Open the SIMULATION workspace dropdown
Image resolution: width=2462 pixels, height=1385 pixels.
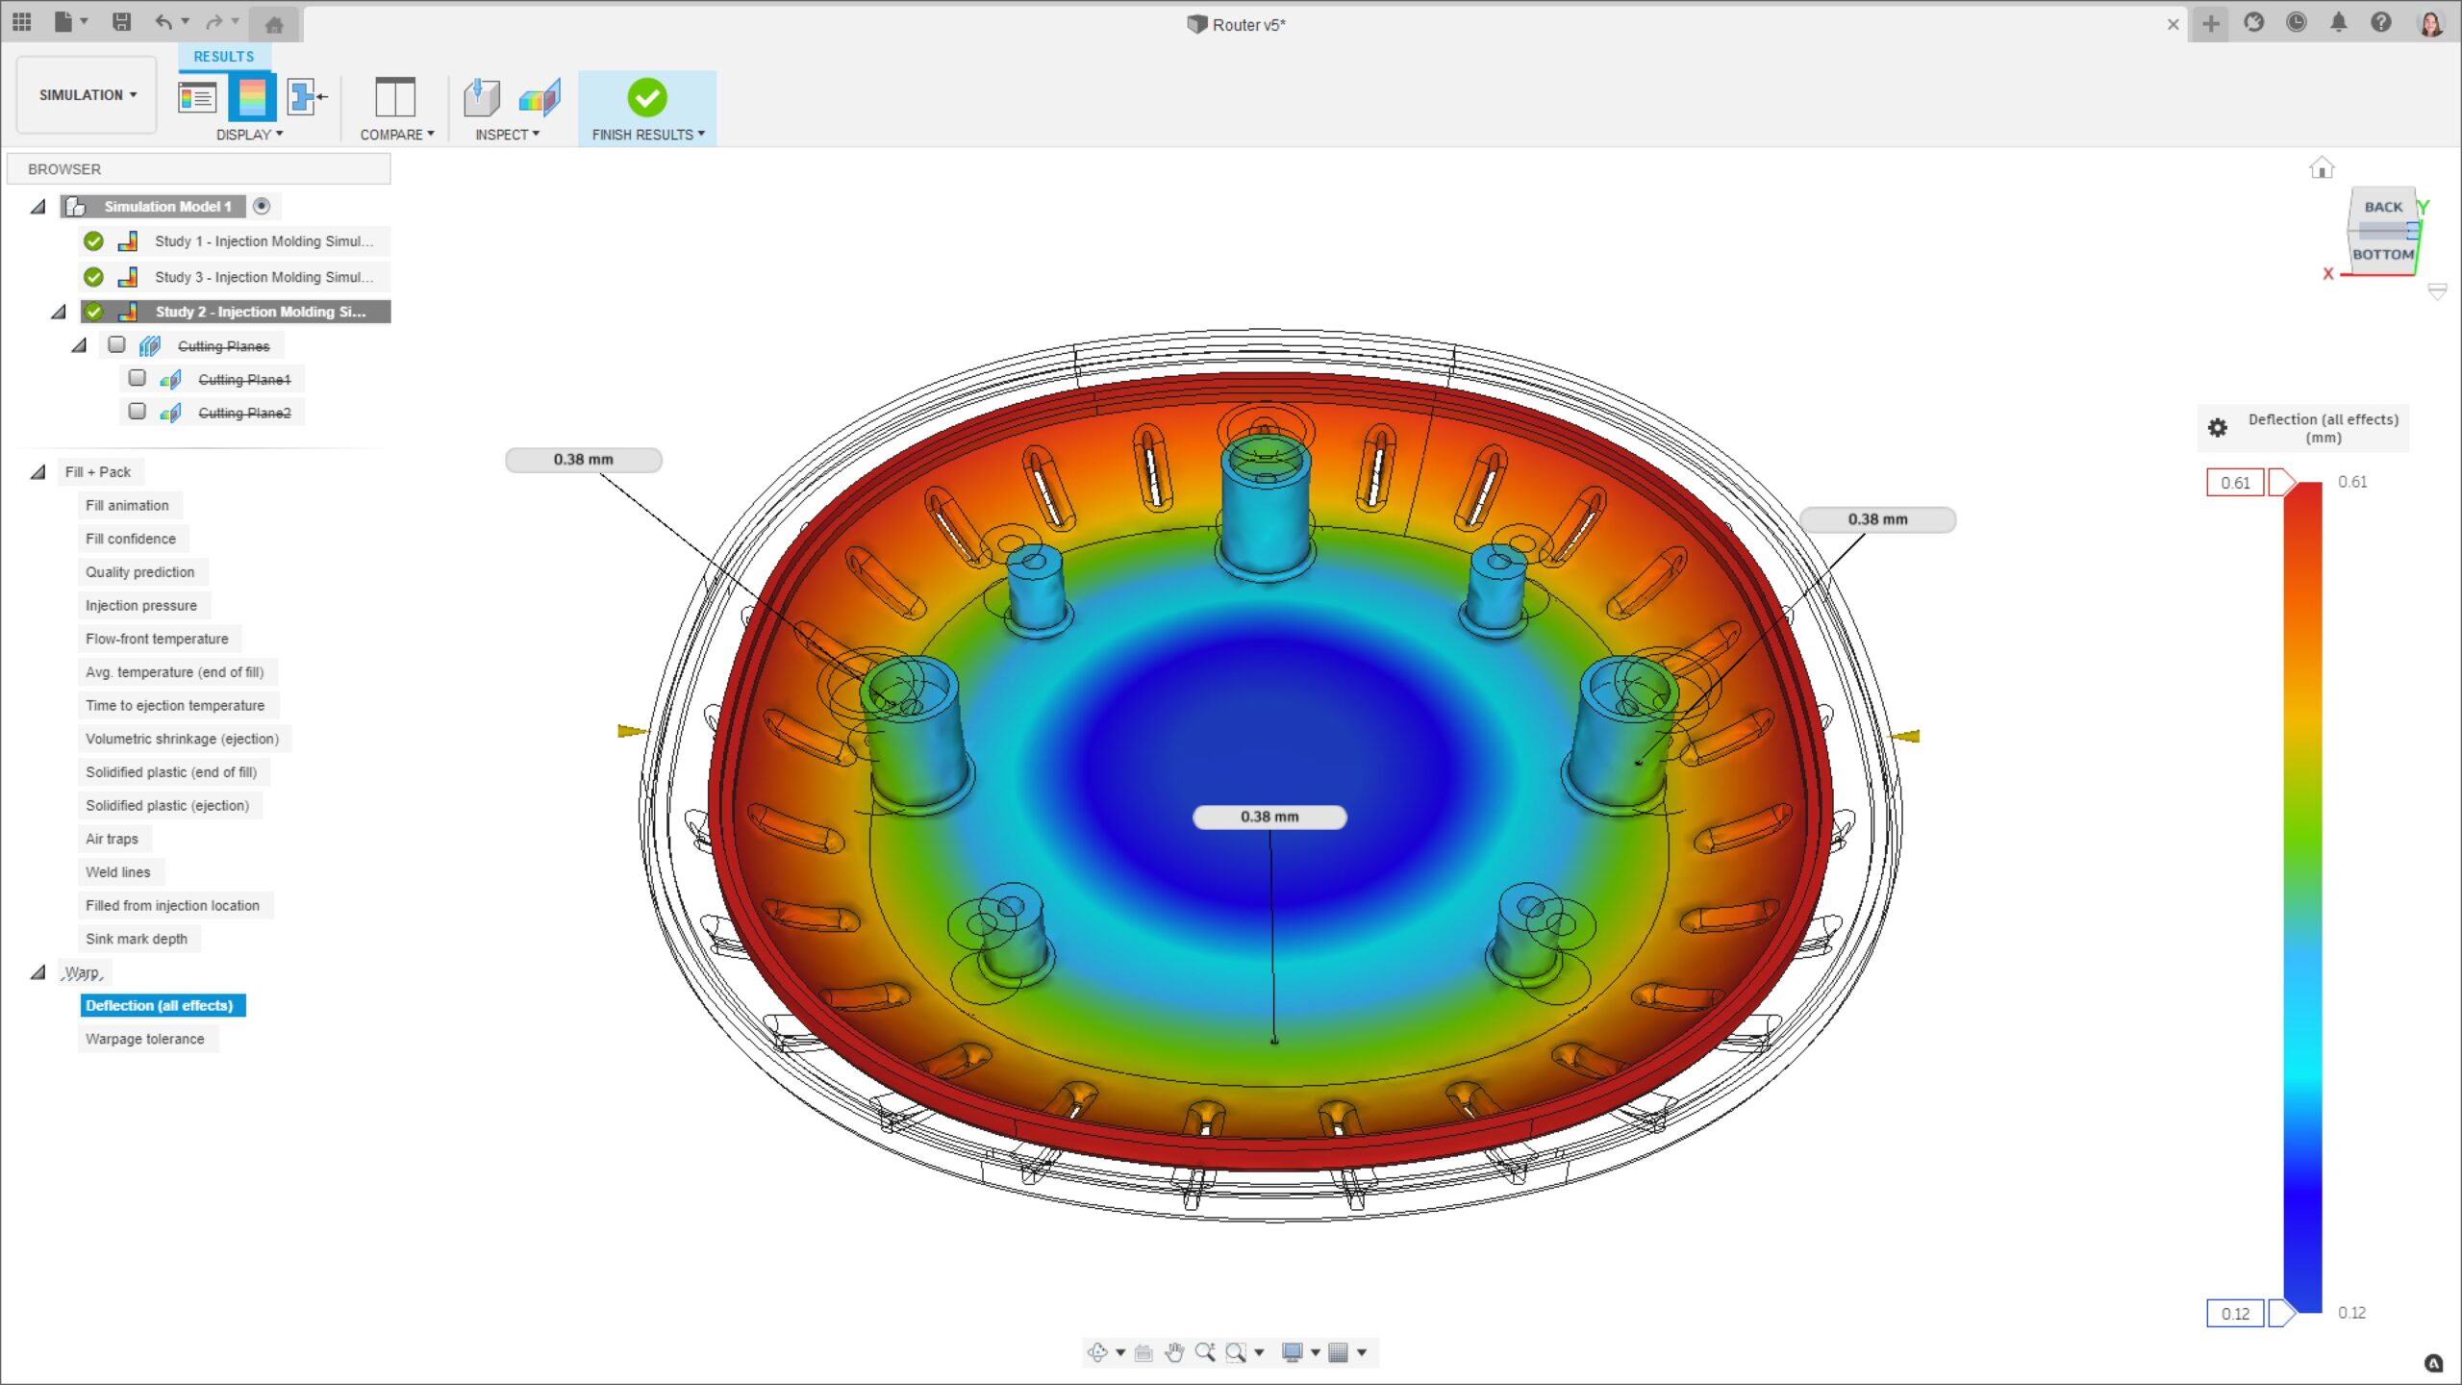coord(88,95)
